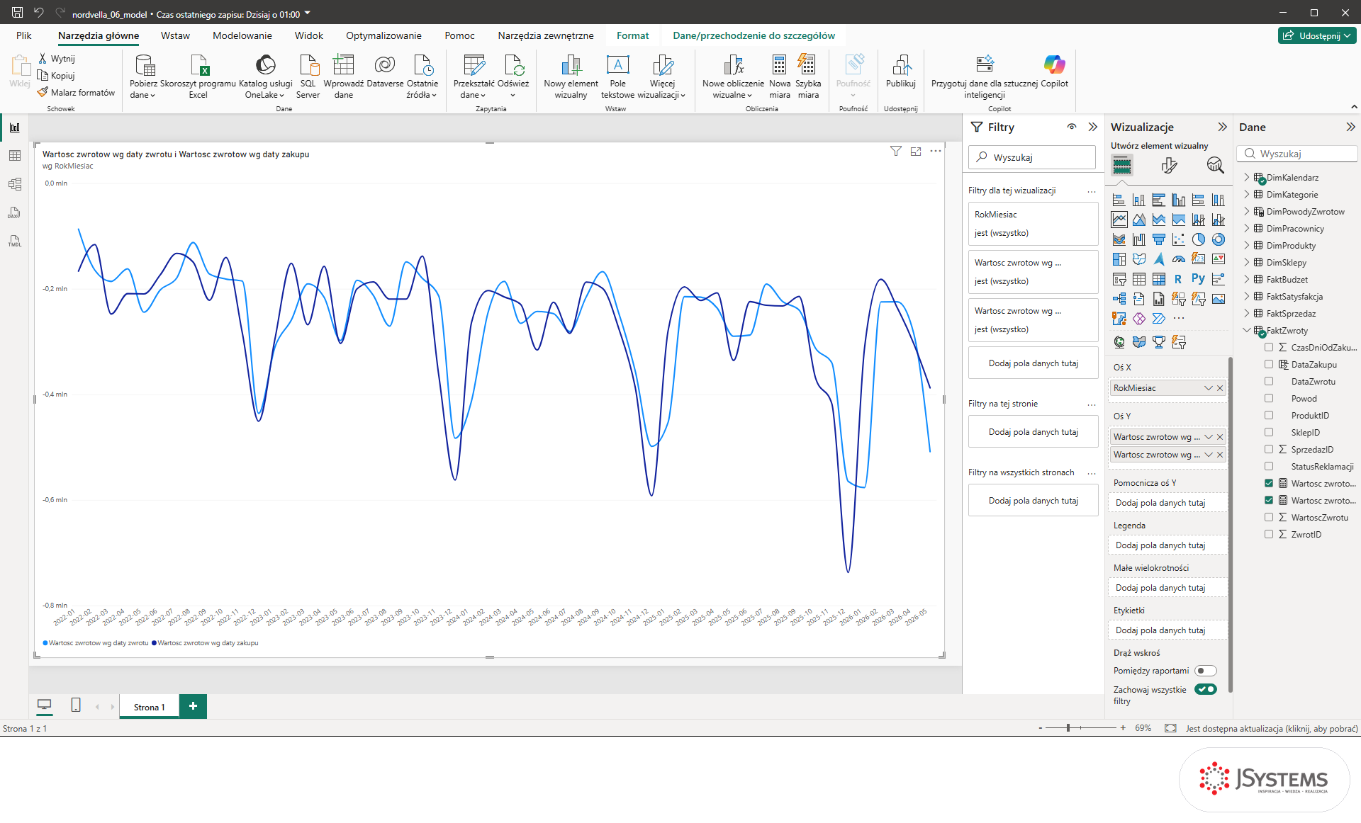This screenshot has height=823, width=1361.
Task: Open the TMDL view icon
Action: point(14,241)
